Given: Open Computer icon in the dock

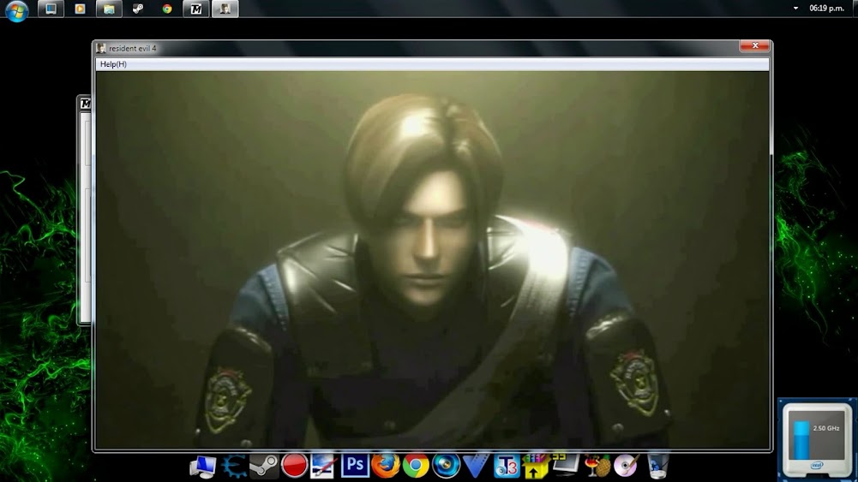Looking at the screenshot, I should pos(203,467).
